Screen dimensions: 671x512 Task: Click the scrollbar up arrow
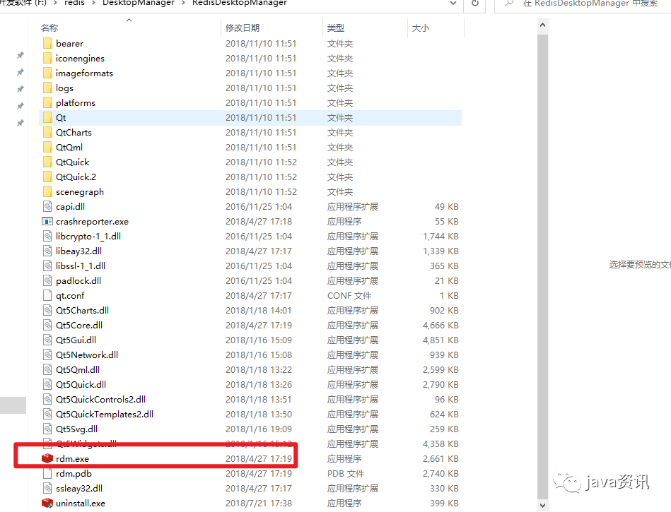542,25
